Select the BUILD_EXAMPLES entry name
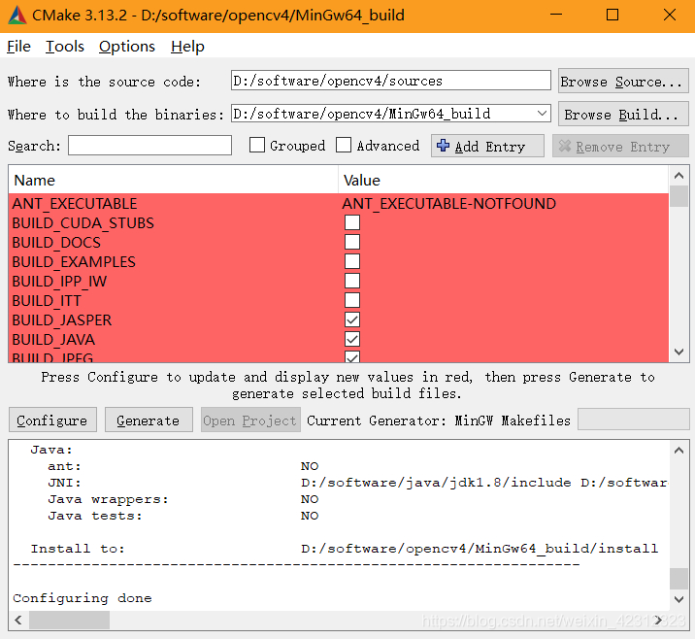695x639 pixels. pyautogui.click(x=74, y=261)
